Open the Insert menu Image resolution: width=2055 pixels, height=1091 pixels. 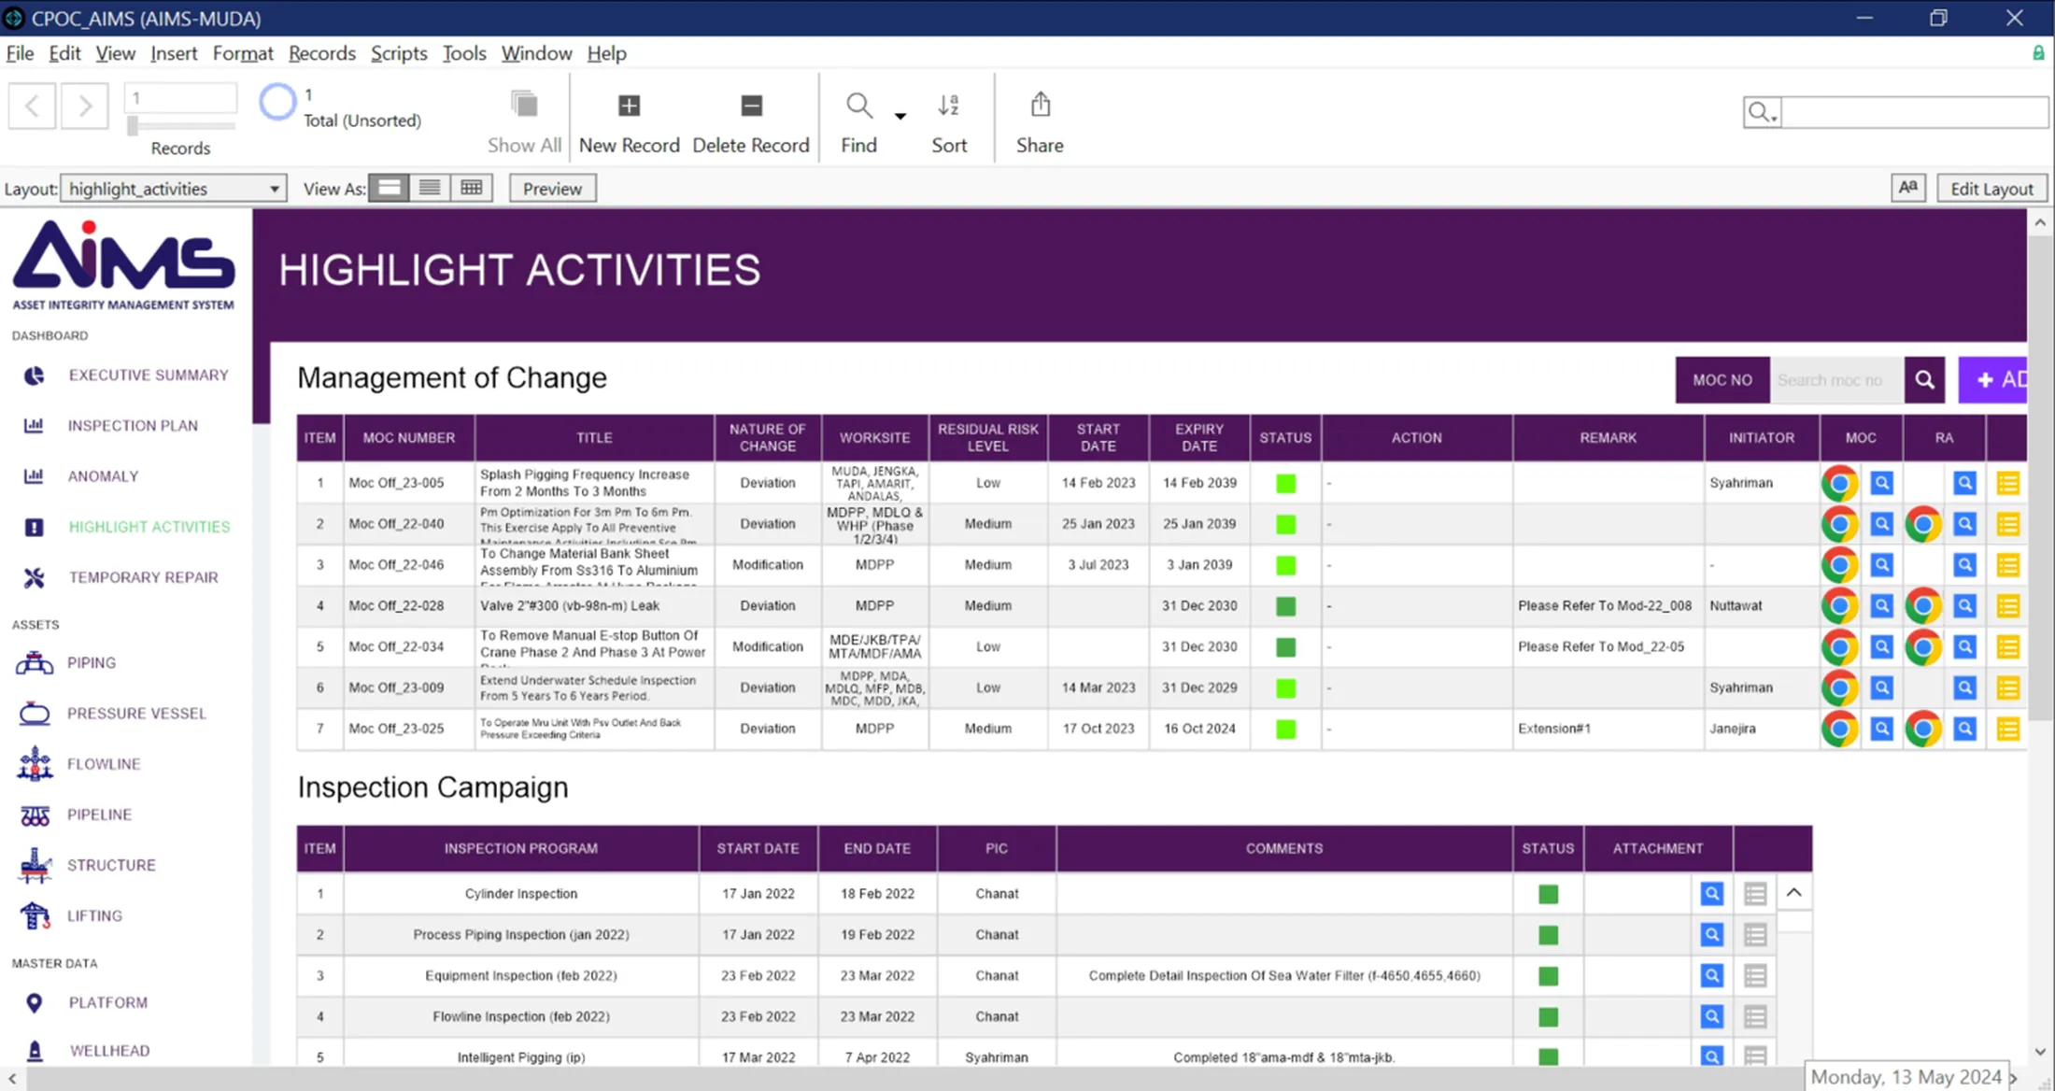click(174, 53)
